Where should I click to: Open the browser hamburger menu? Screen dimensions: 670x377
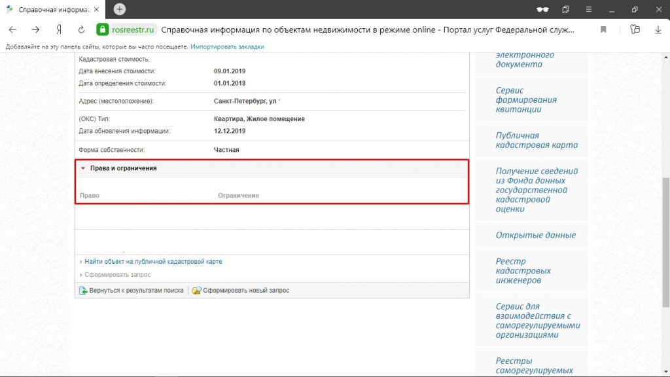[589, 9]
